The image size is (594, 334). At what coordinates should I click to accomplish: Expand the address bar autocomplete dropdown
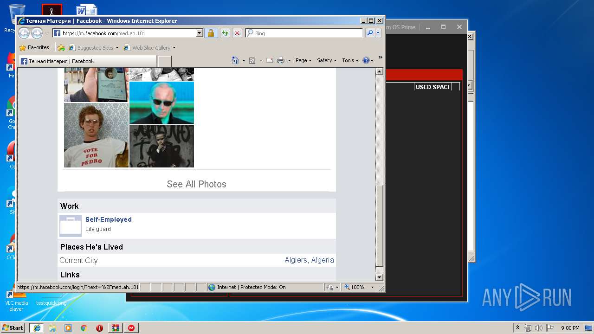point(200,33)
